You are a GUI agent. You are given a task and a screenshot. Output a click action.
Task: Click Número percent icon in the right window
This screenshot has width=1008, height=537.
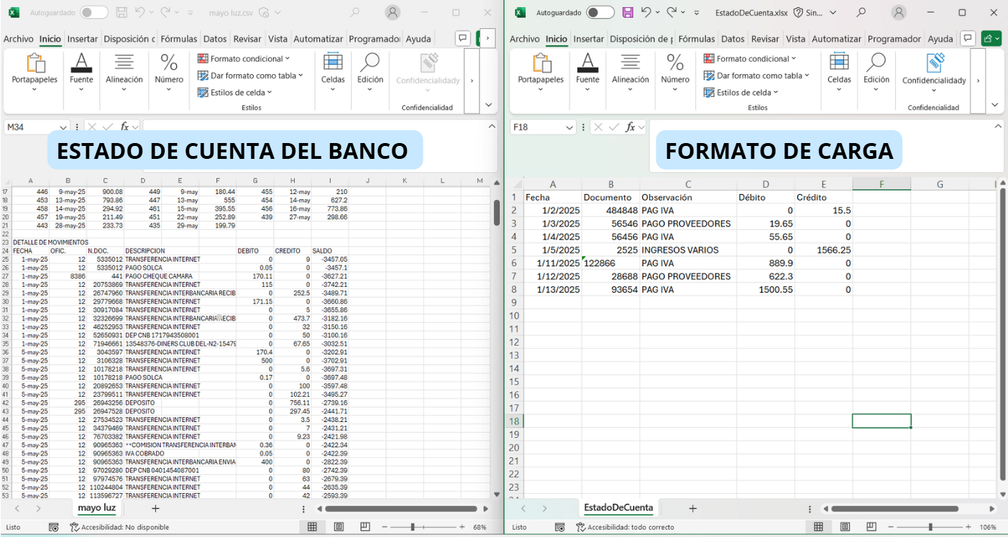pos(675,65)
